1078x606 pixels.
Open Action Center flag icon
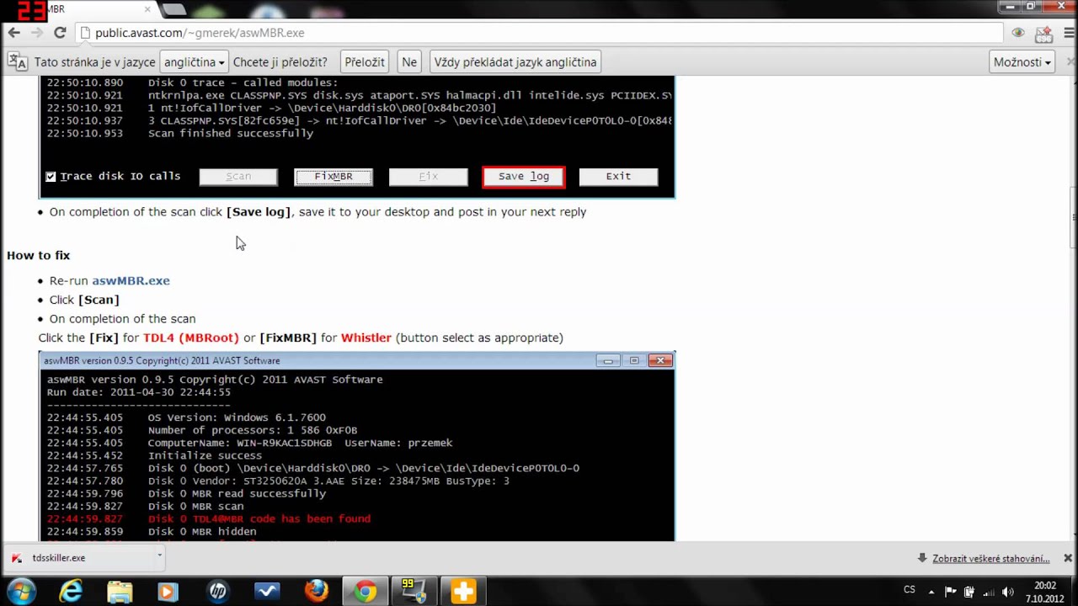tap(951, 592)
